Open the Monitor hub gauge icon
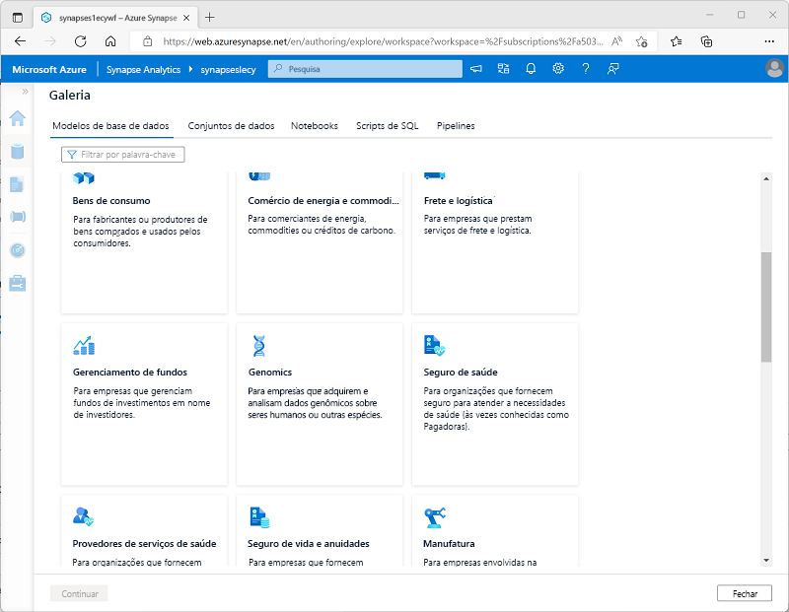The height and width of the screenshot is (612, 789). coord(18,250)
